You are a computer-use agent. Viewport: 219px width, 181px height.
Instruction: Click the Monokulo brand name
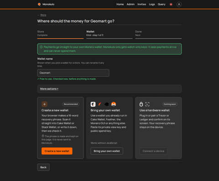[48, 4]
